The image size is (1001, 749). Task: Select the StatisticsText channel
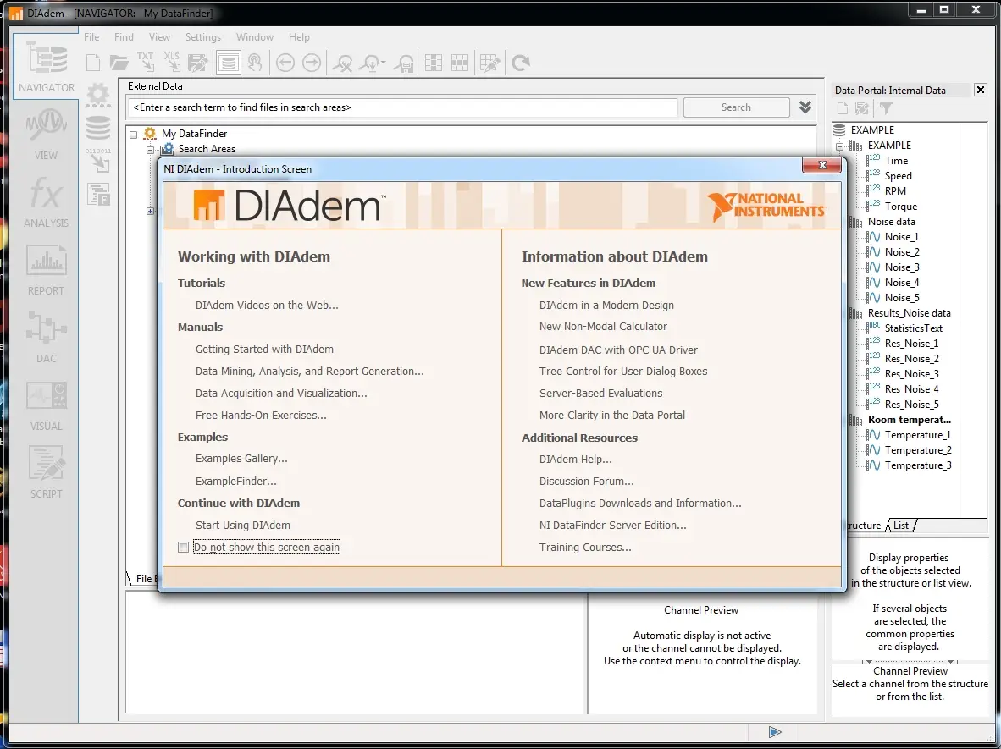913,328
